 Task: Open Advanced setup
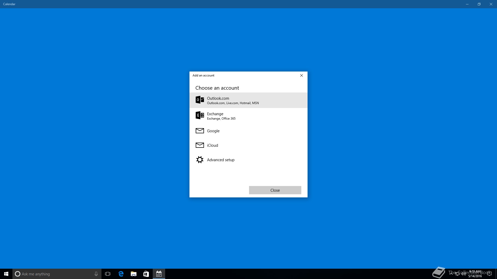(248, 160)
